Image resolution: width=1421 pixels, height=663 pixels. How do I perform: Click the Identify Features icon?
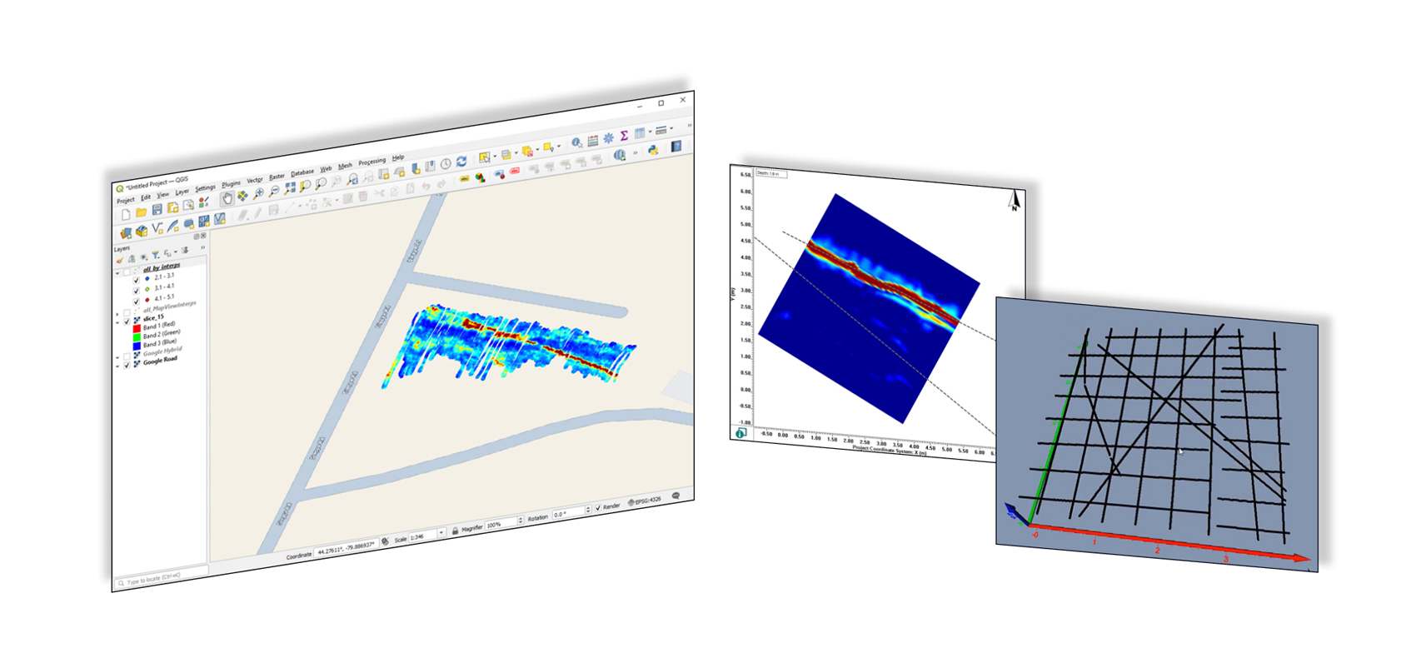(x=576, y=143)
